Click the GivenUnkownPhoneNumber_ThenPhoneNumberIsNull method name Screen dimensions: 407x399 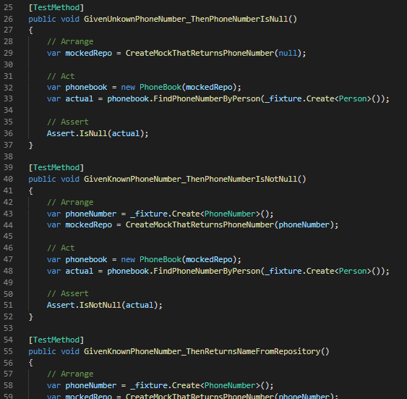[186, 19]
